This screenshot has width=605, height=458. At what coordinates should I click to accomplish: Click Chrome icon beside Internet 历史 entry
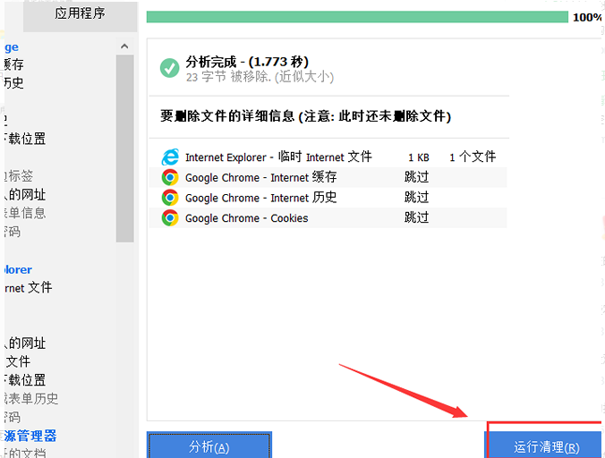pyautogui.click(x=170, y=198)
